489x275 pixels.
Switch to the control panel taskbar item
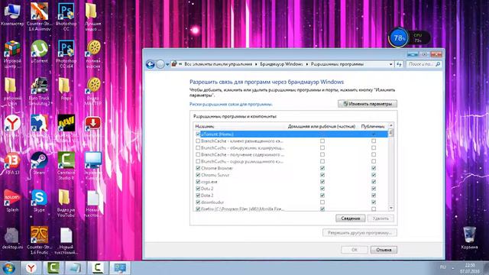120,268
